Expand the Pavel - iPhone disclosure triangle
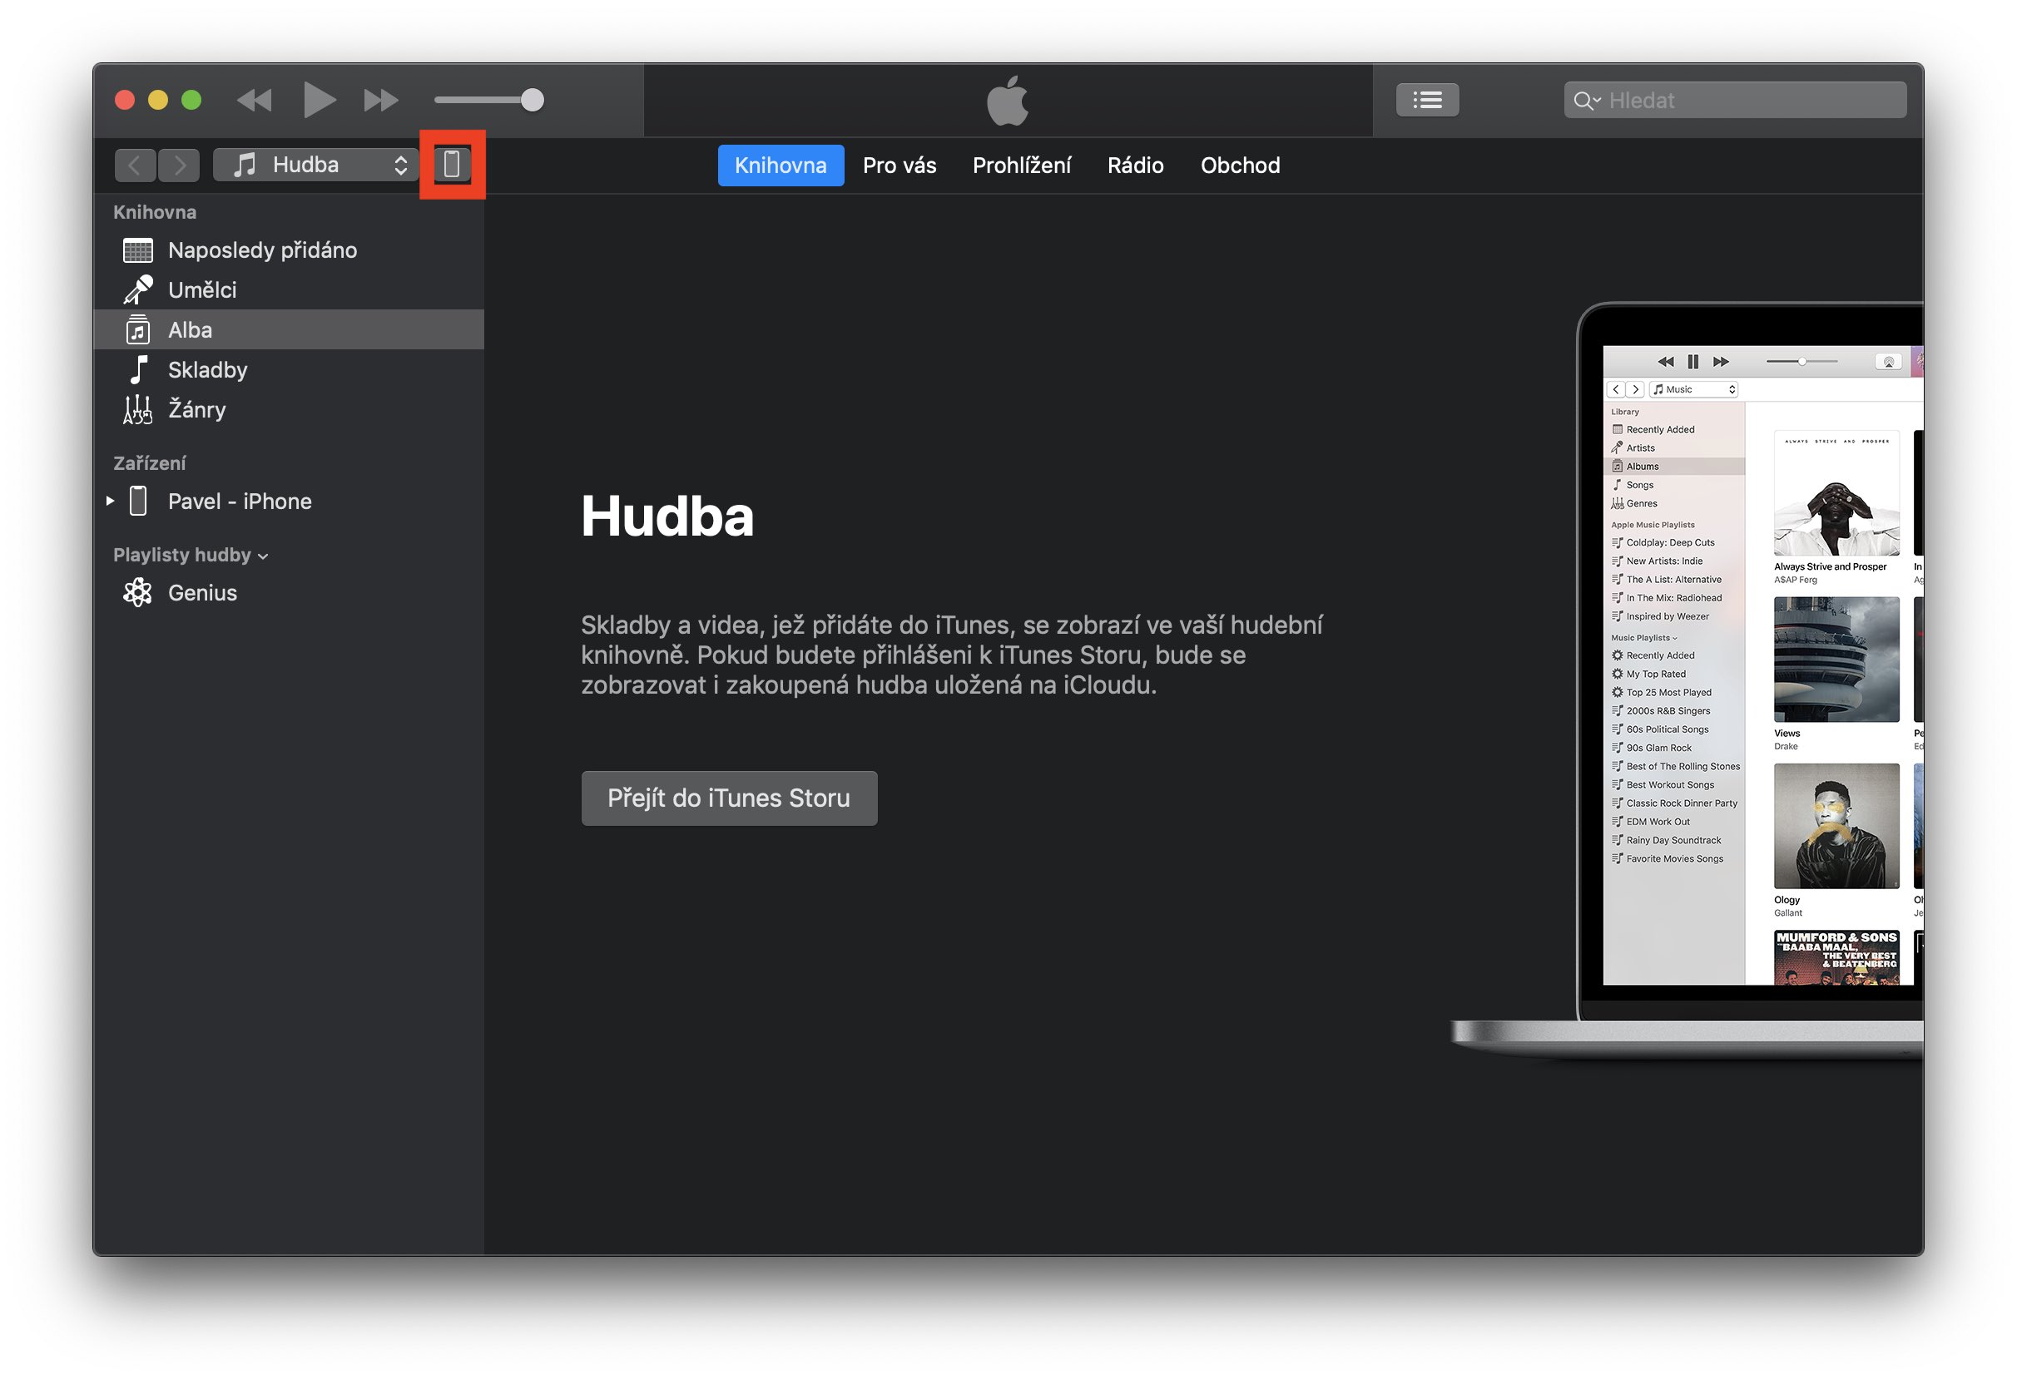This screenshot has height=1379, width=2017. pos(110,502)
